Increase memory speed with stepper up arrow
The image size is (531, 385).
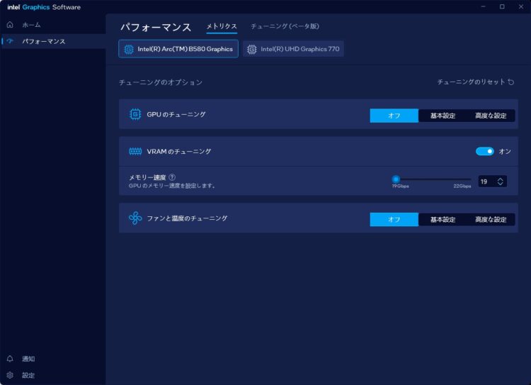pyautogui.click(x=501, y=179)
